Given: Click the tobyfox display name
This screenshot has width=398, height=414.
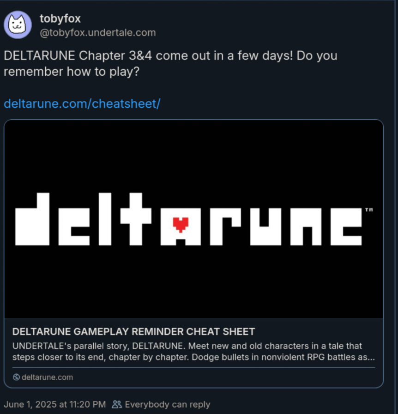Looking at the screenshot, I should (x=60, y=19).
